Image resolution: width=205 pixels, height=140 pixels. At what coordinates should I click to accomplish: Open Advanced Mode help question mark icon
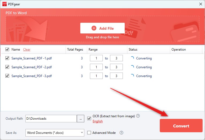[x=121, y=133]
